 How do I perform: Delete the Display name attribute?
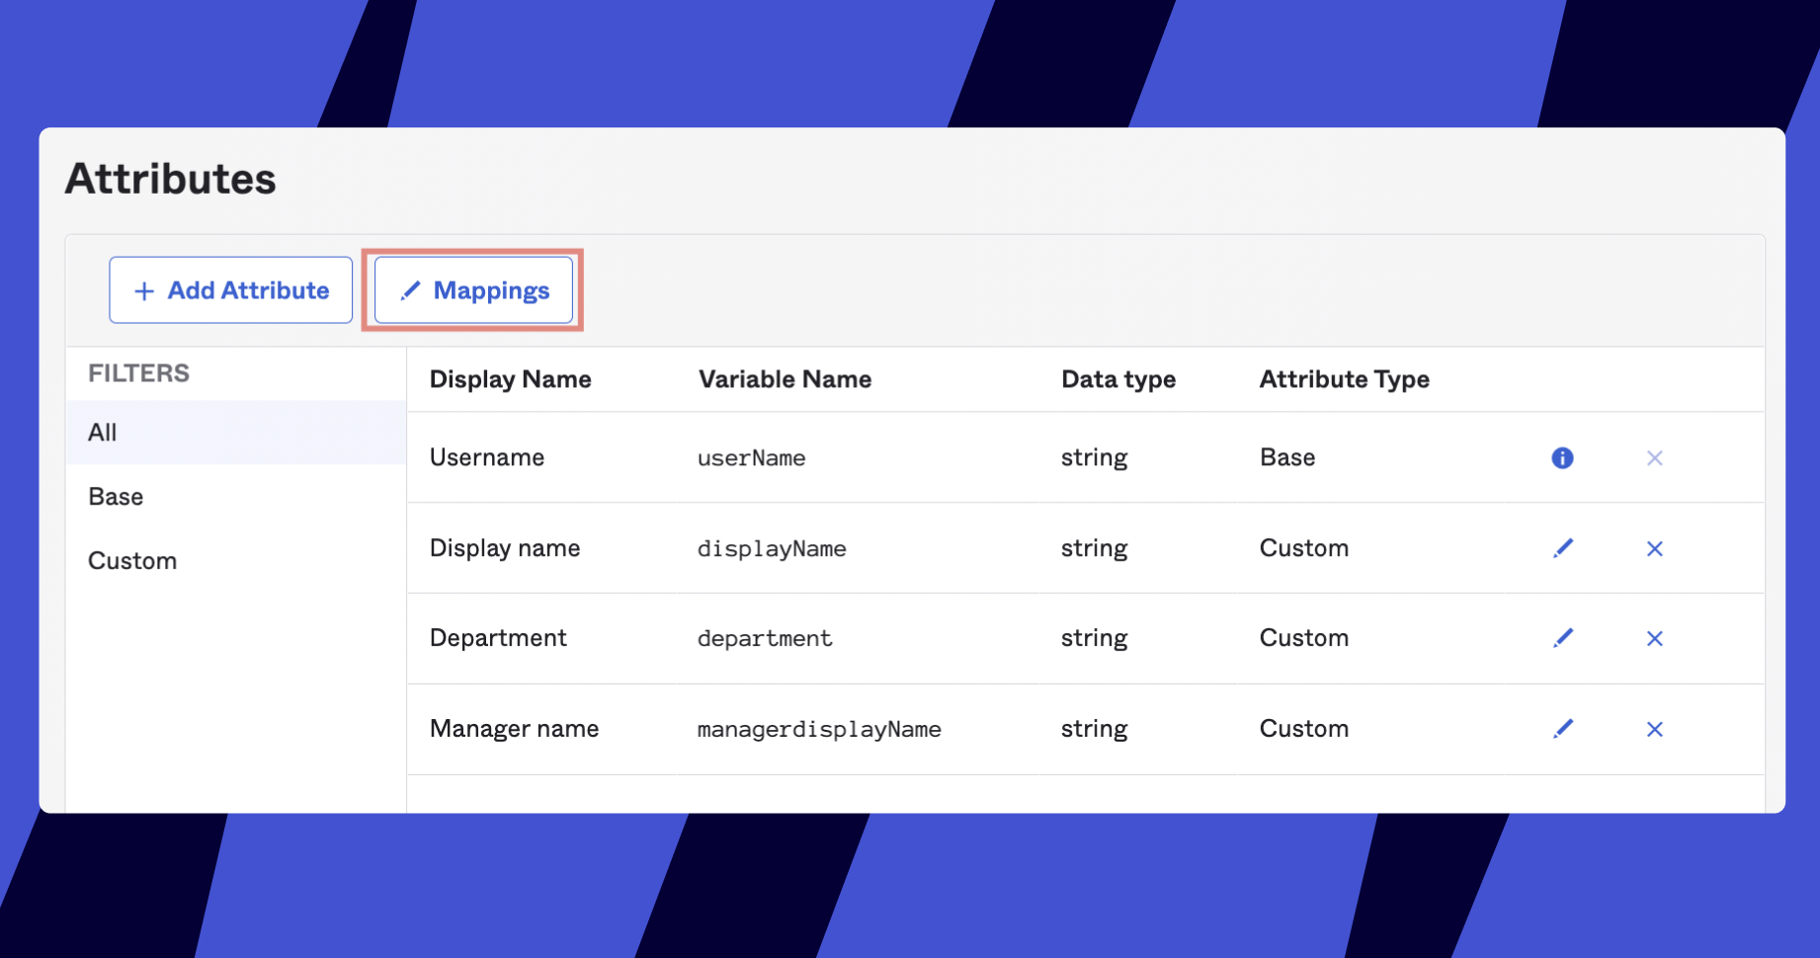point(1654,549)
